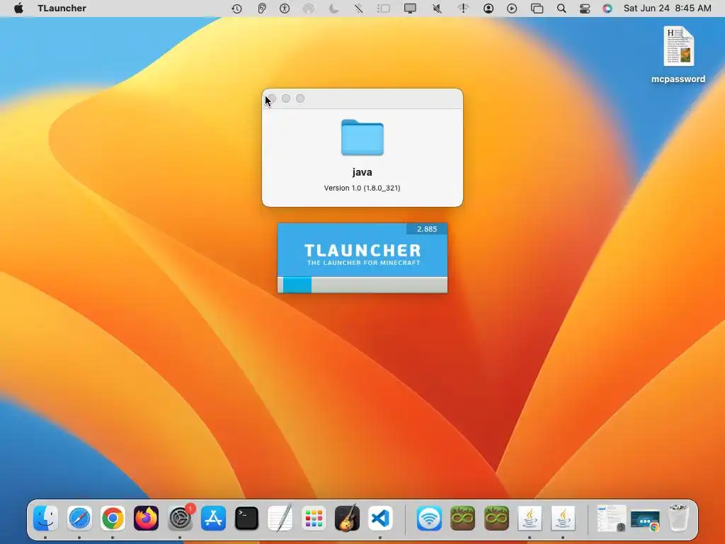
Task: Open Firefox from the Dock
Action: click(146, 518)
